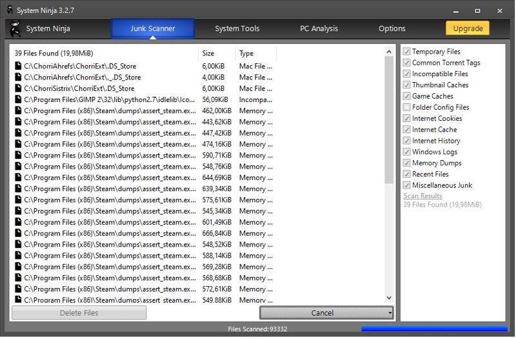The image size is (516, 339).
Task: Select the 443,62KiB file size entry
Action: (x=217, y=122)
